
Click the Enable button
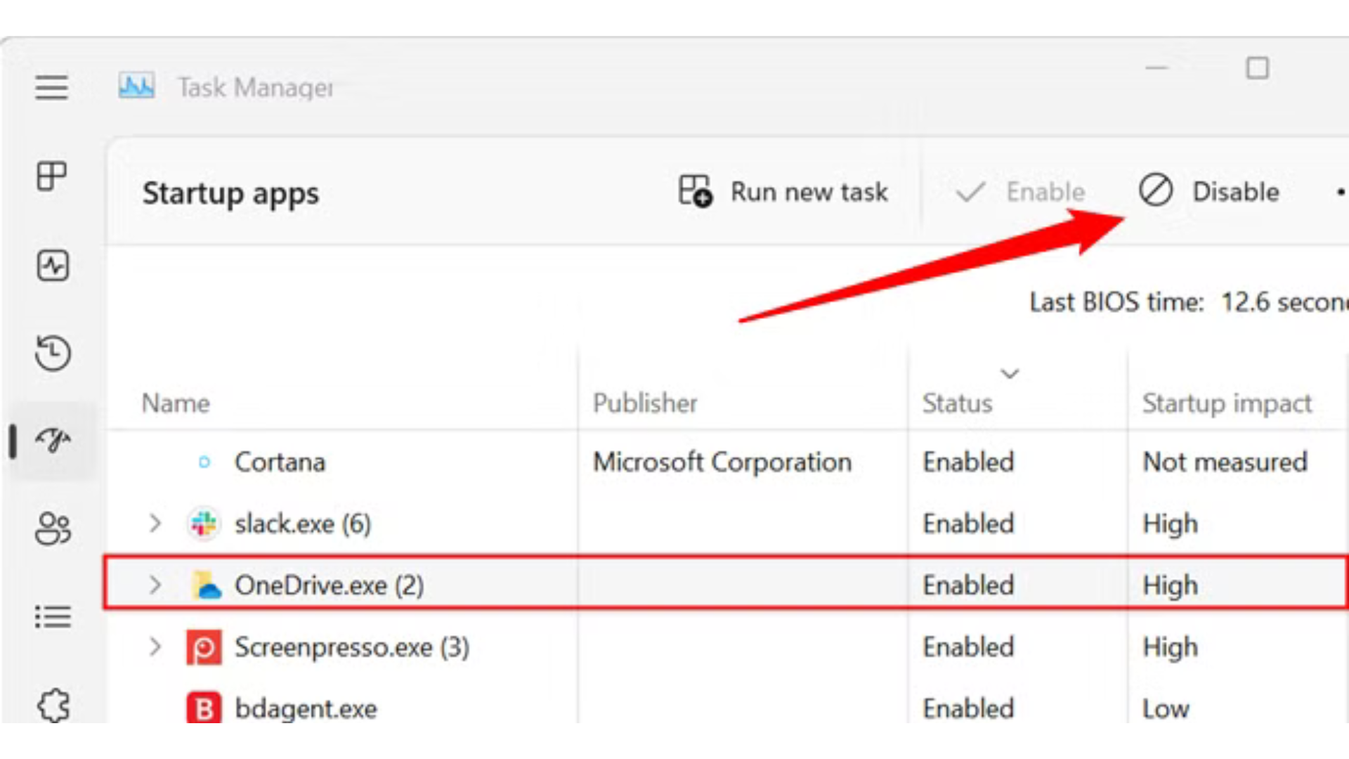(x=1020, y=192)
